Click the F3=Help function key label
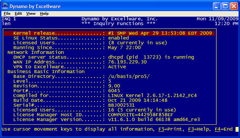This screenshot has width=240, height=138. 200,129
